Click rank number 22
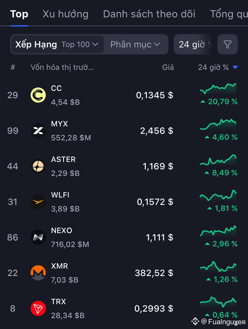Viewport: 248px width, 329px height. (x=13, y=273)
